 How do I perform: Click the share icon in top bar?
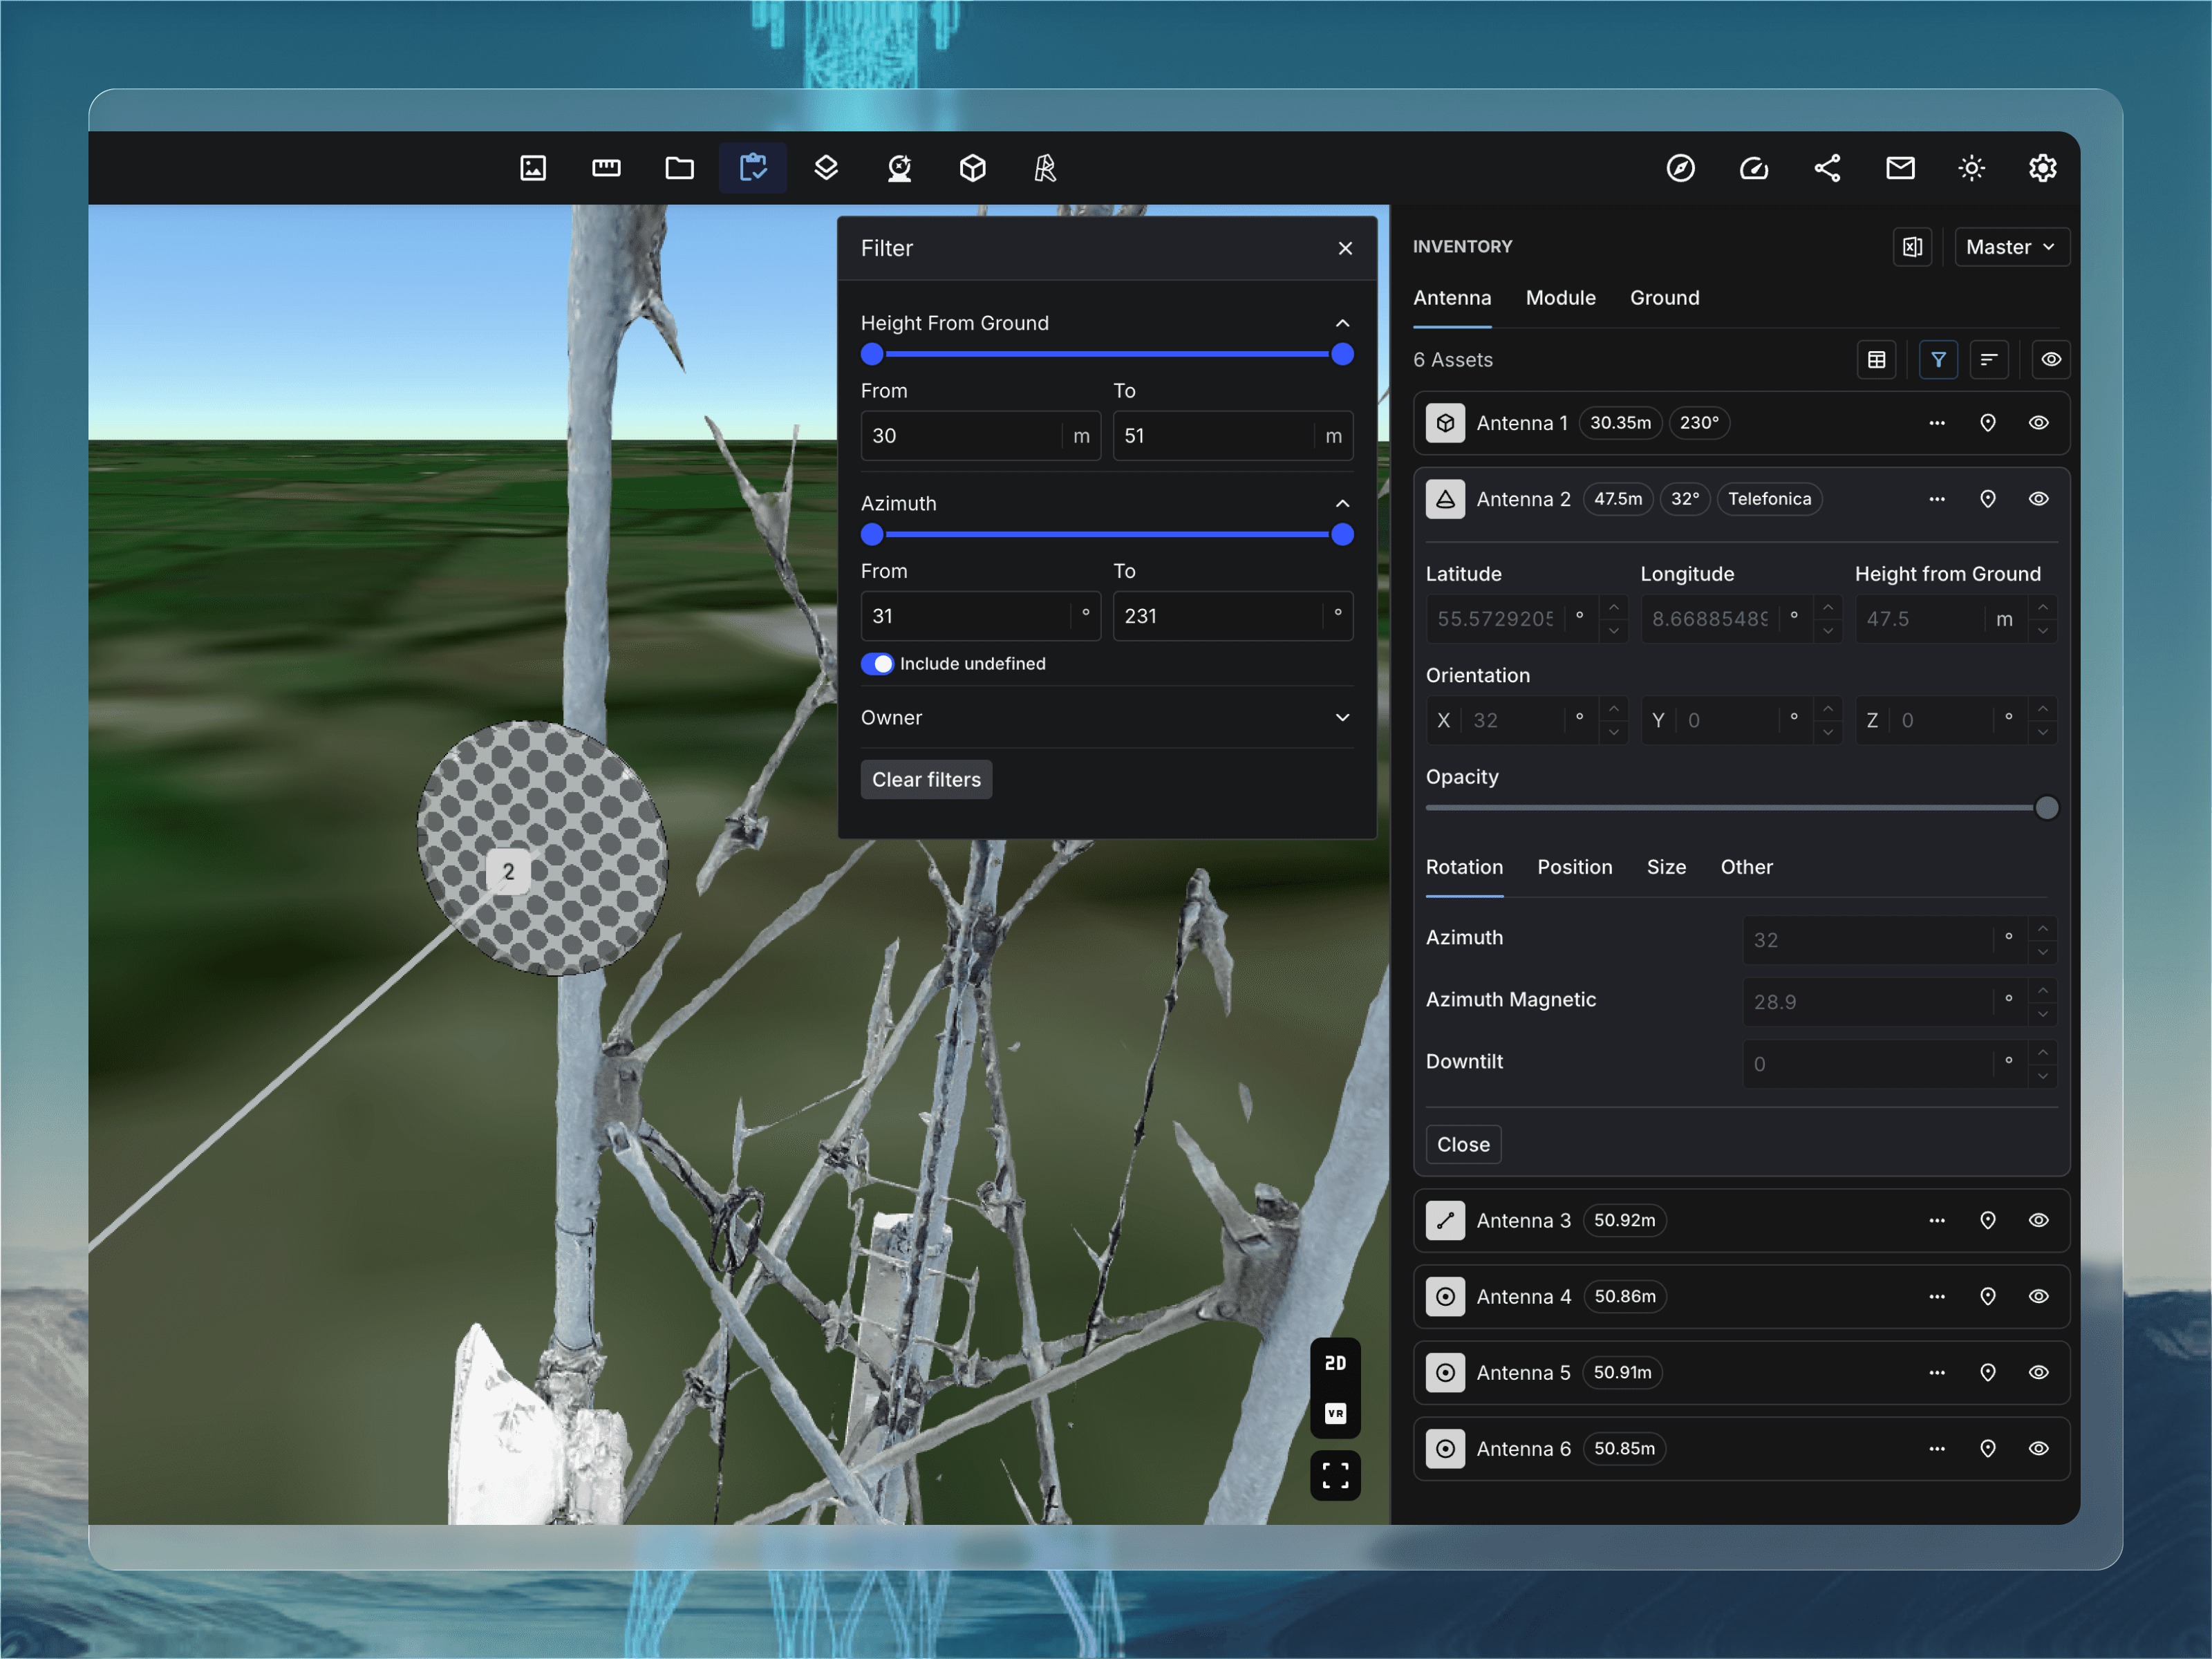[x=1827, y=168]
